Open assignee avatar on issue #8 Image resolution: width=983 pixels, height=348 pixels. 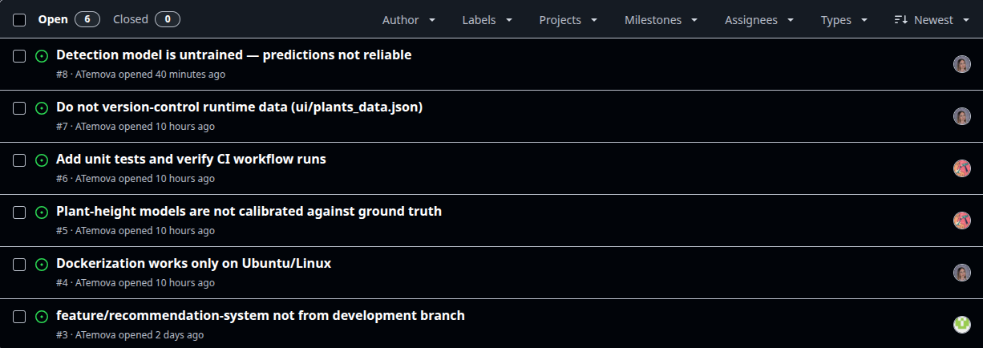pos(962,64)
